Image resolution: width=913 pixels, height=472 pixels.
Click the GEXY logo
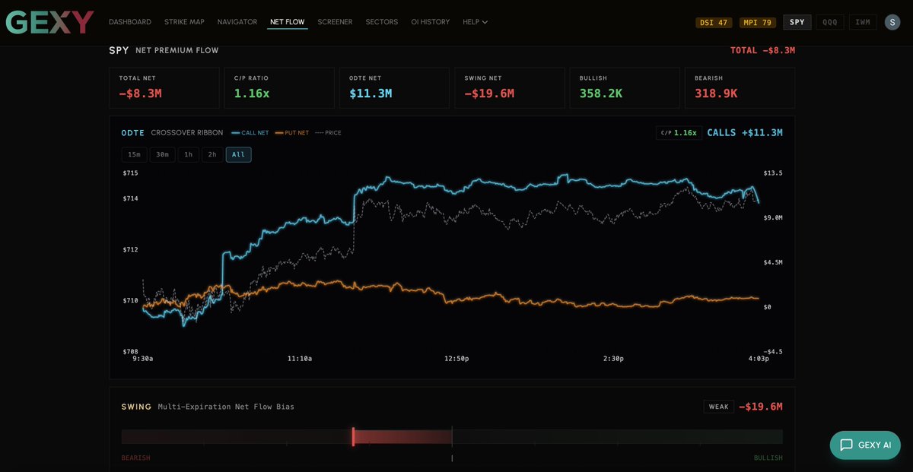click(50, 22)
